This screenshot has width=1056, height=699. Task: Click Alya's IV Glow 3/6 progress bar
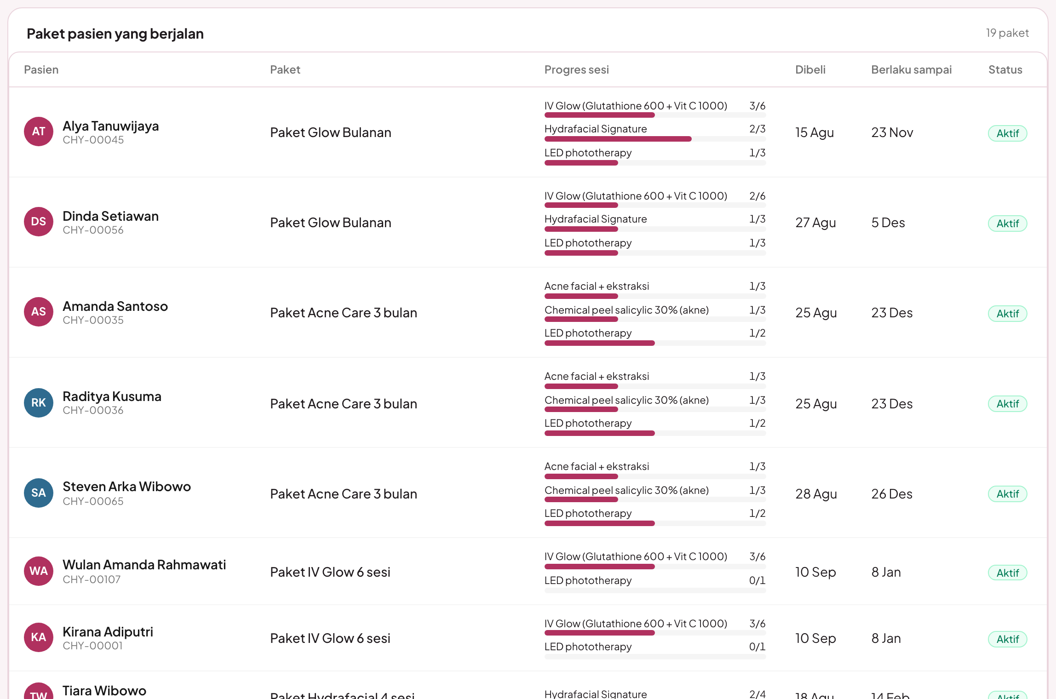(655, 115)
